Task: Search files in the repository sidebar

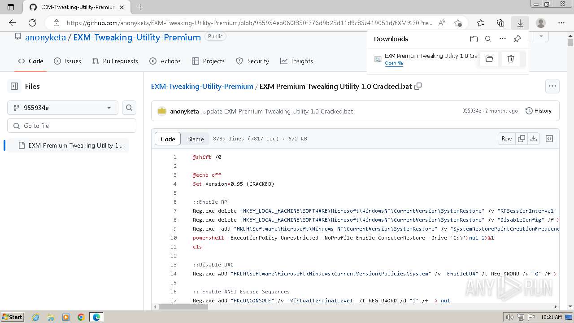Action: (x=129, y=108)
